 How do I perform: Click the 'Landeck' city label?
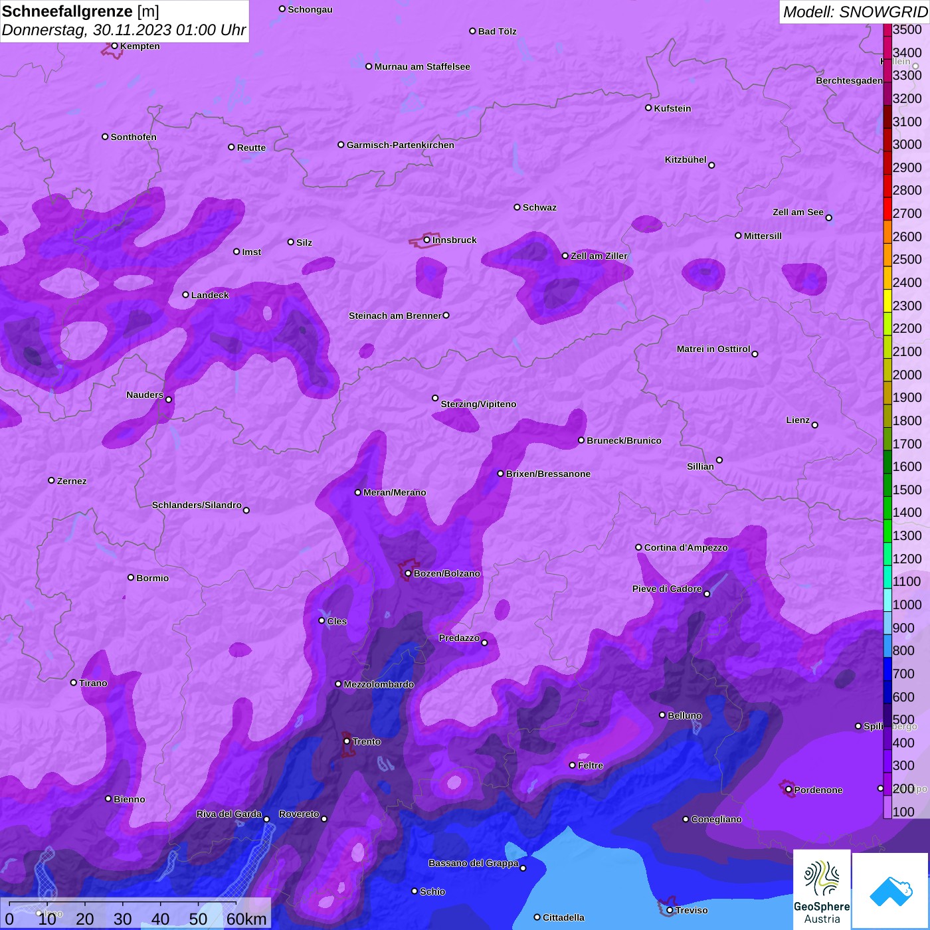pyautogui.click(x=210, y=296)
